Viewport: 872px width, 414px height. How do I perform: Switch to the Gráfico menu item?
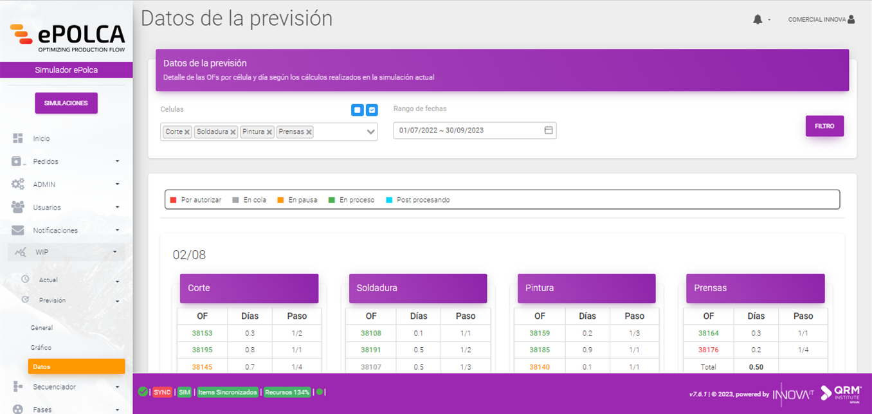point(42,346)
